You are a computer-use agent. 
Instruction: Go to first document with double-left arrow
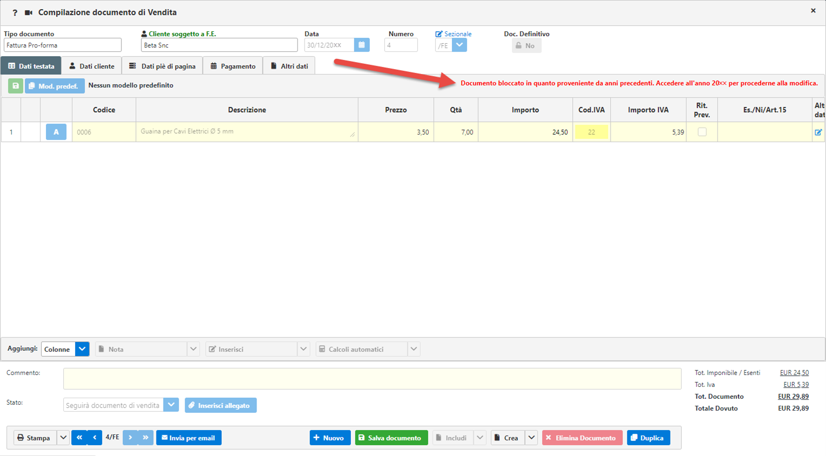click(x=79, y=438)
